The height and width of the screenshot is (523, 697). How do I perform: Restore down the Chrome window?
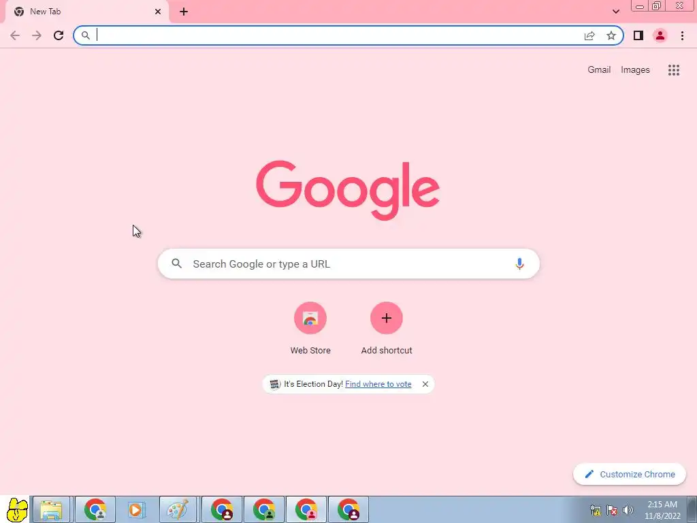tap(657, 5)
